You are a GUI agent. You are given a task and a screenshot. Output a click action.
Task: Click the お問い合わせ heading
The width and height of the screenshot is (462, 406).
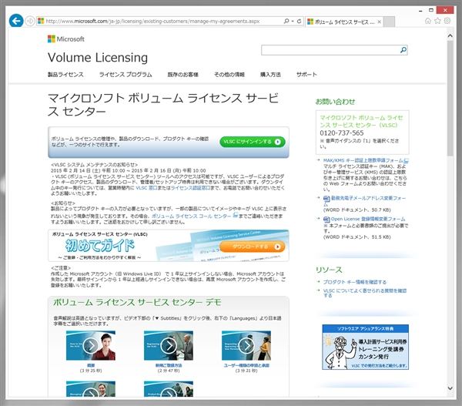coord(335,102)
